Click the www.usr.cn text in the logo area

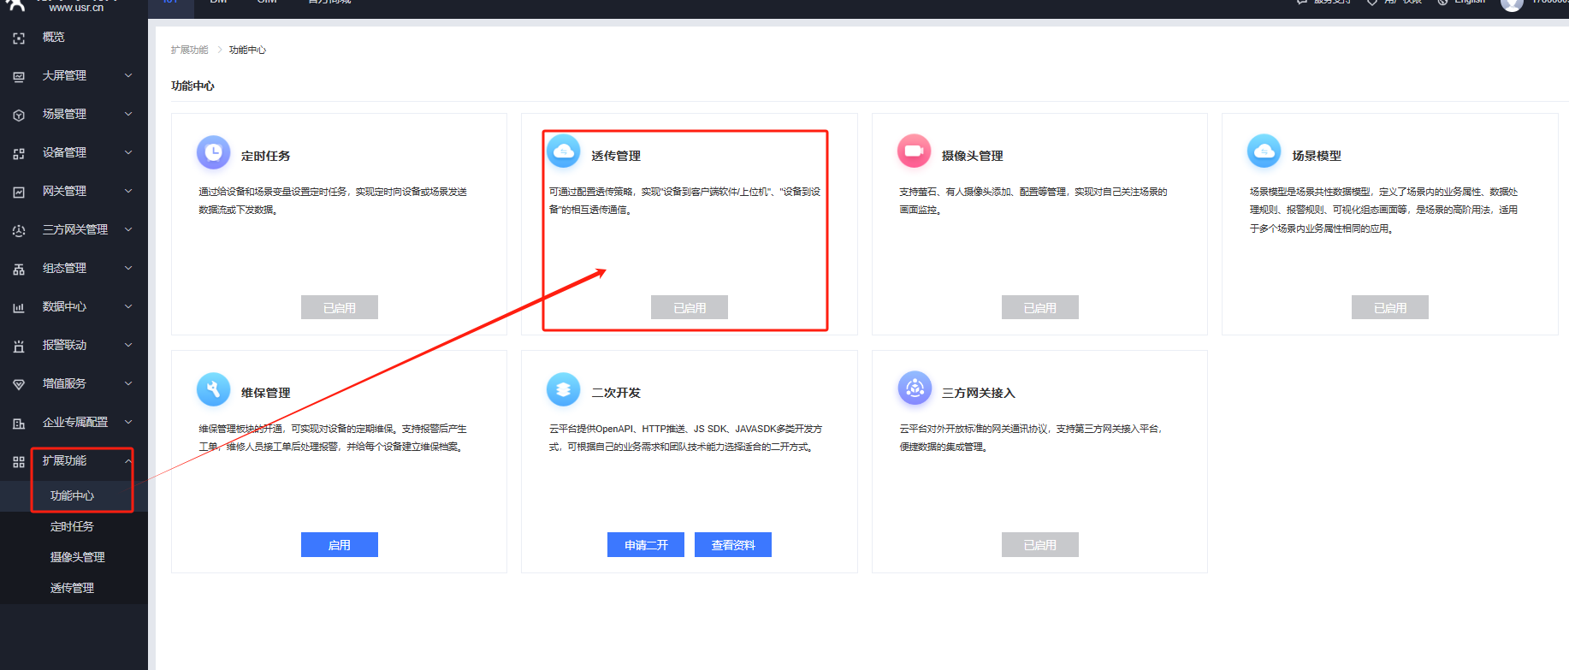(x=76, y=8)
